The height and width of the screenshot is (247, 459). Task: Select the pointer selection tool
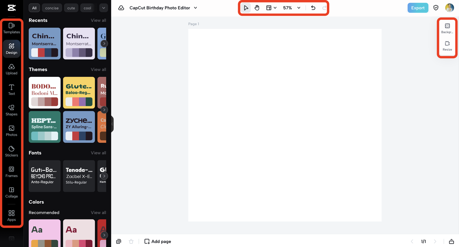(246, 8)
